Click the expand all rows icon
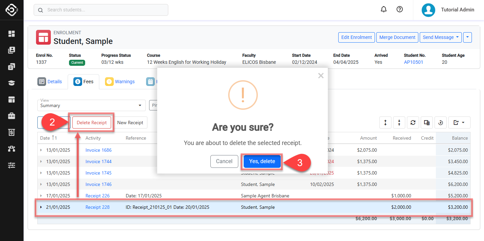484x241 pixels. click(x=385, y=123)
